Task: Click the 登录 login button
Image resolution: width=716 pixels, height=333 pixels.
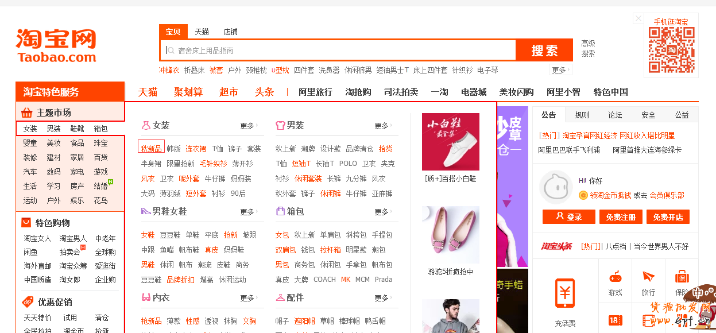Action: [568, 216]
